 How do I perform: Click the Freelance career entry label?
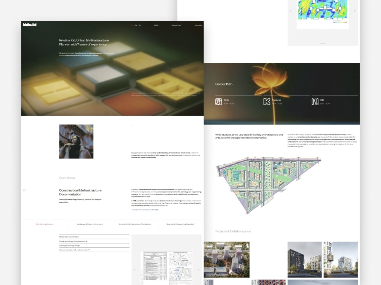tap(277, 100)
